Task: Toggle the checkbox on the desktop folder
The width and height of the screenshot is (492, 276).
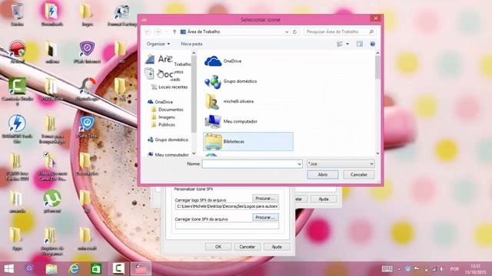Action: 46,154
